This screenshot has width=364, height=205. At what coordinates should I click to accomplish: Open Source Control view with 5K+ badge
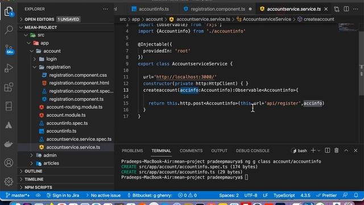(9, 50)
